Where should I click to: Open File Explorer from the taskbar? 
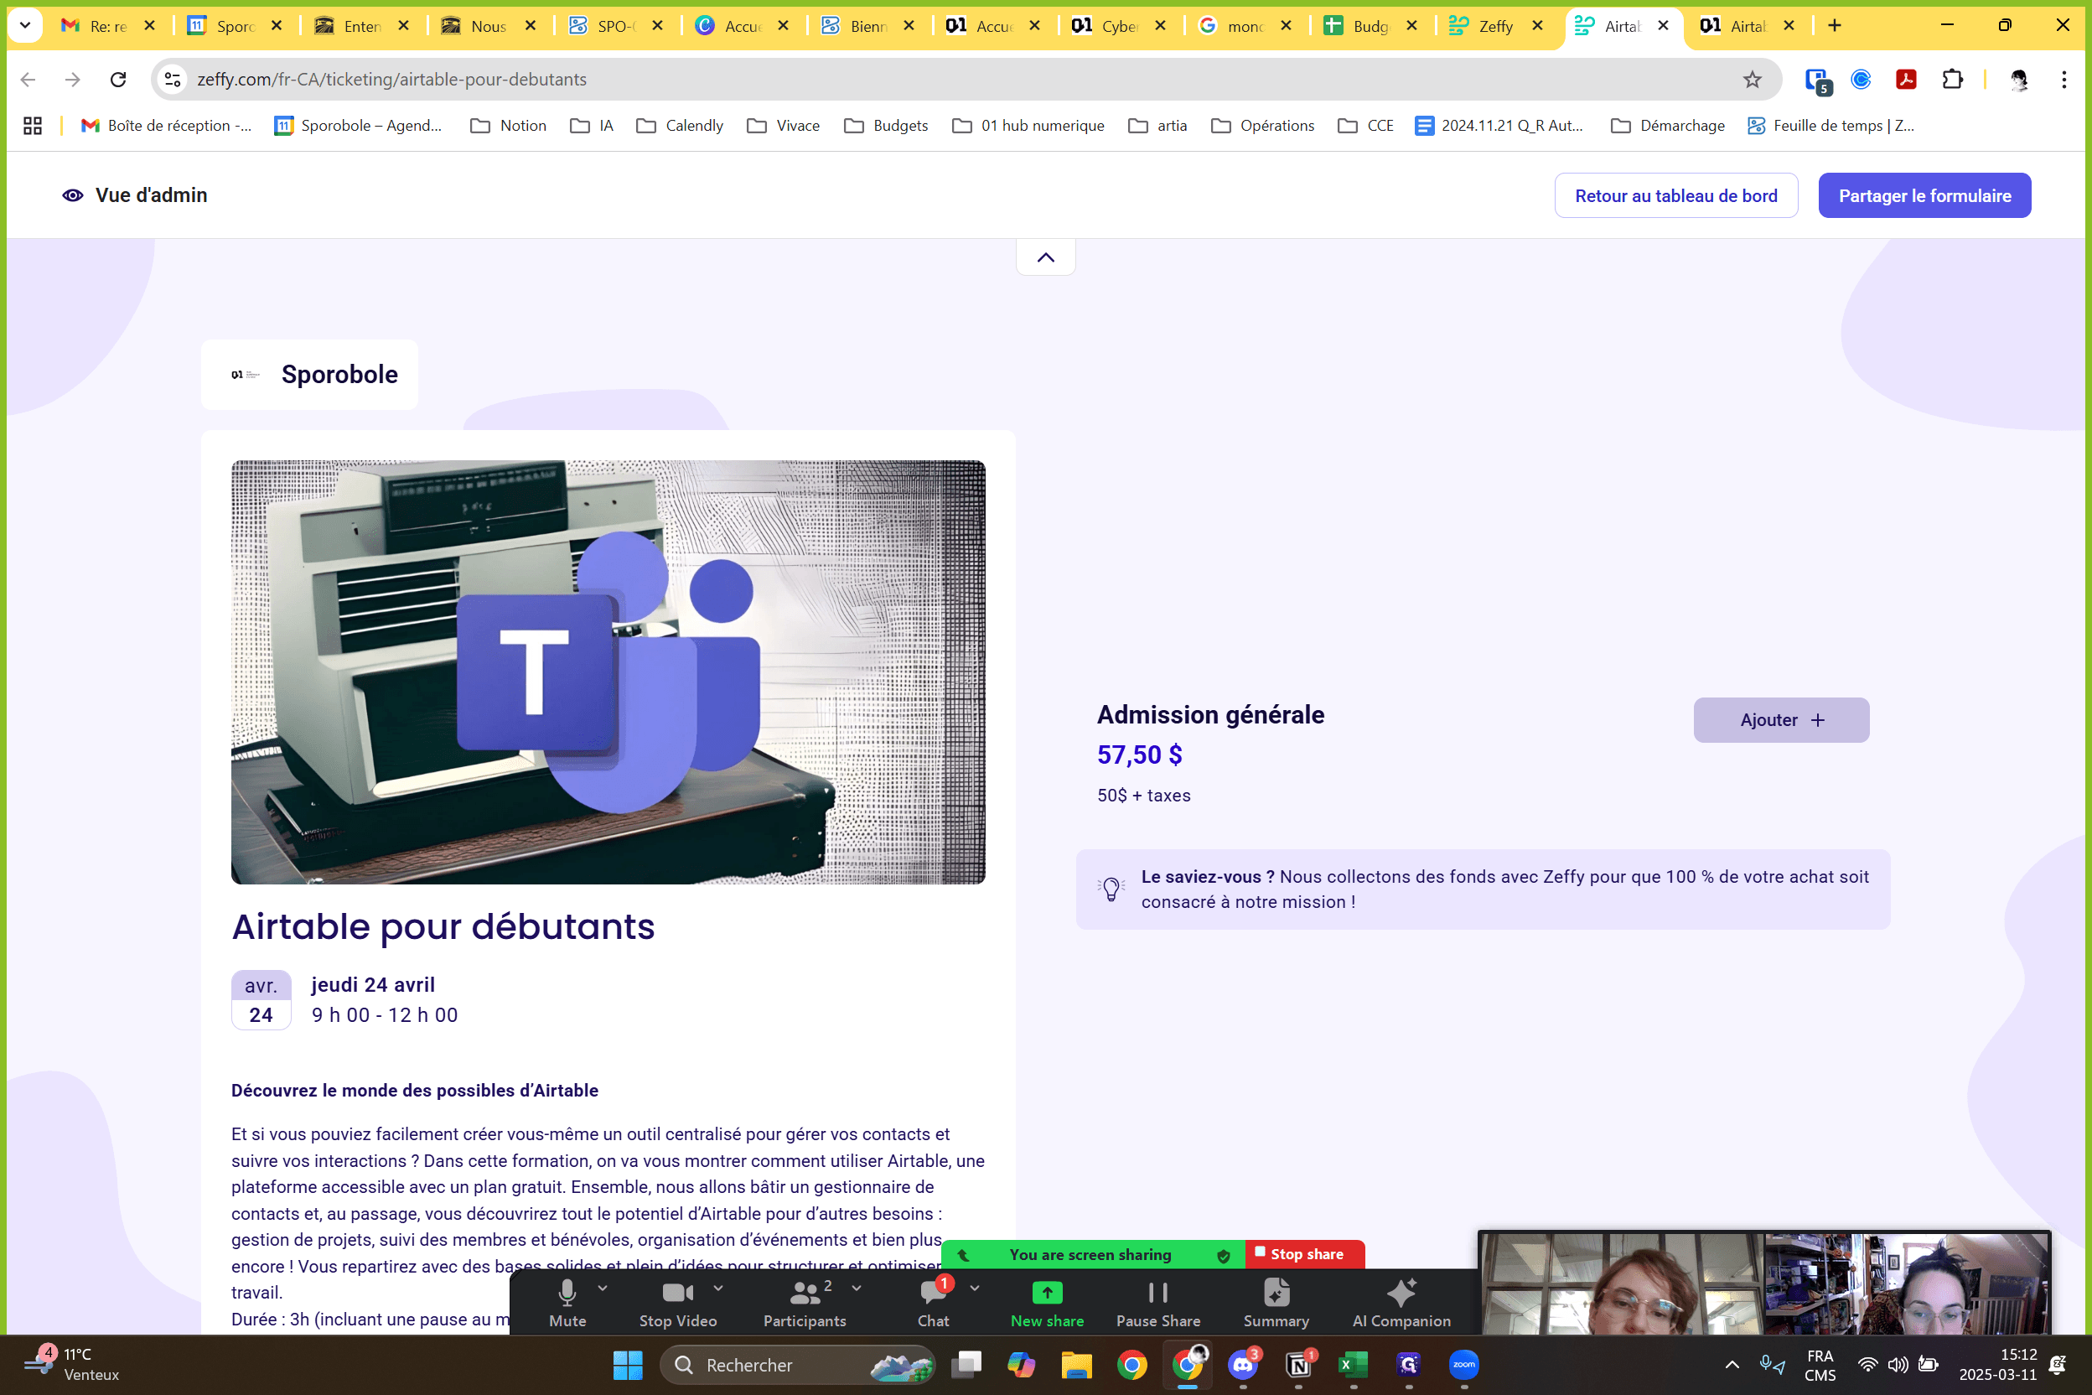(x=1076, y=1364)
